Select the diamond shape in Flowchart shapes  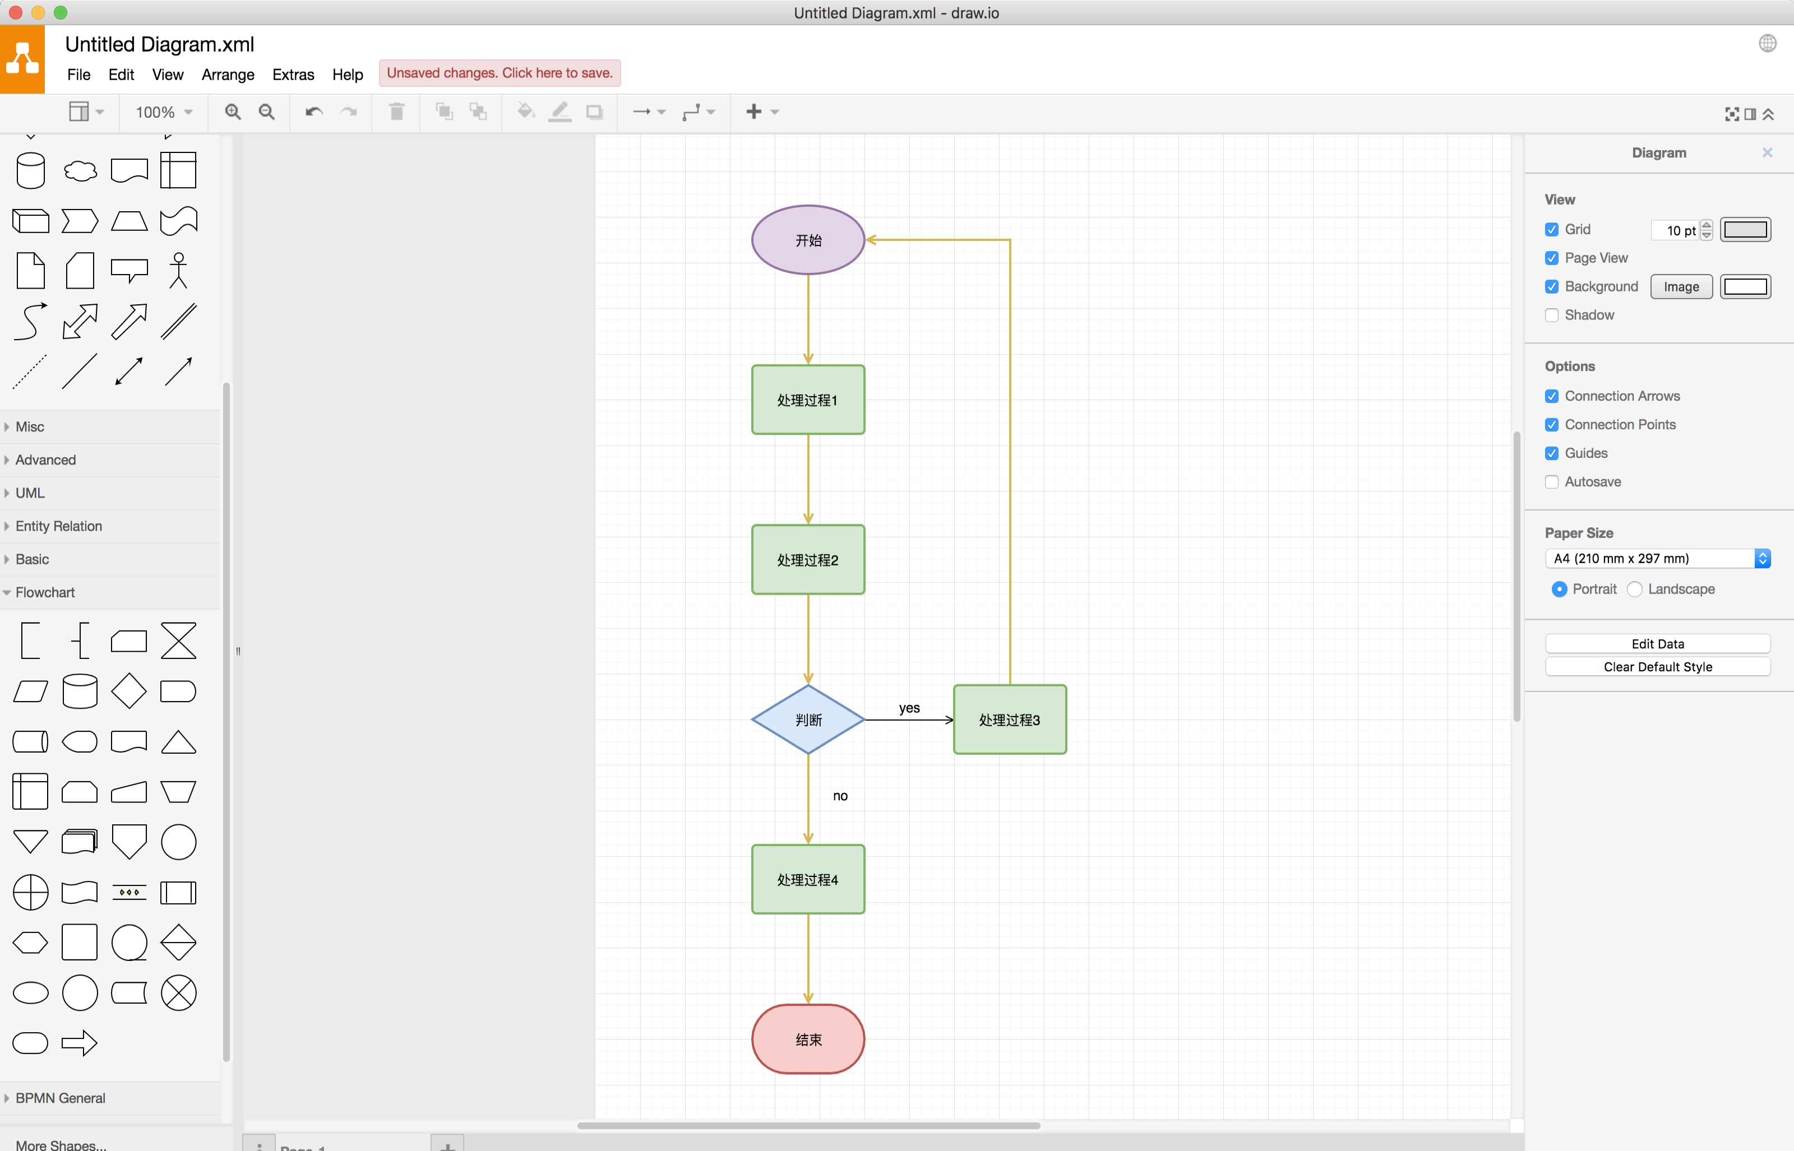128,690
